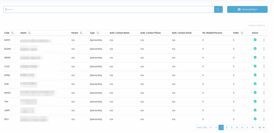Open actions menu for FLEIS row

pos(264,67)
